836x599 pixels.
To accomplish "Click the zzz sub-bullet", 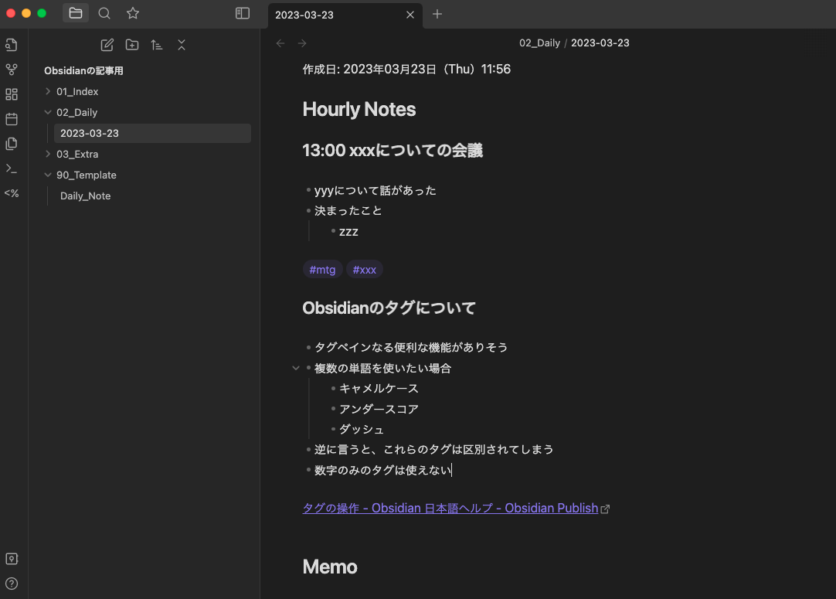I will coord(348,232).
